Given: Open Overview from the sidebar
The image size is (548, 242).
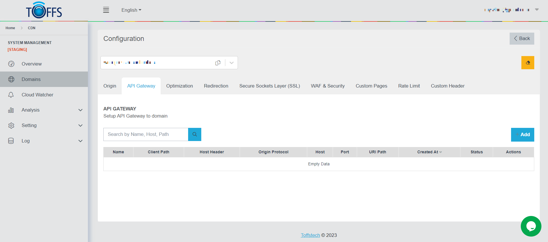Looking at the screenshot, I should 31,64.
